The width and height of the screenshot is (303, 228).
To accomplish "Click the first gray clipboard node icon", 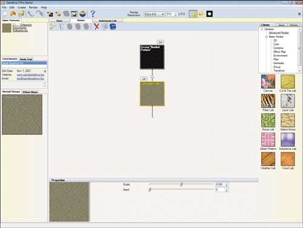I will (x=70, y=27).
